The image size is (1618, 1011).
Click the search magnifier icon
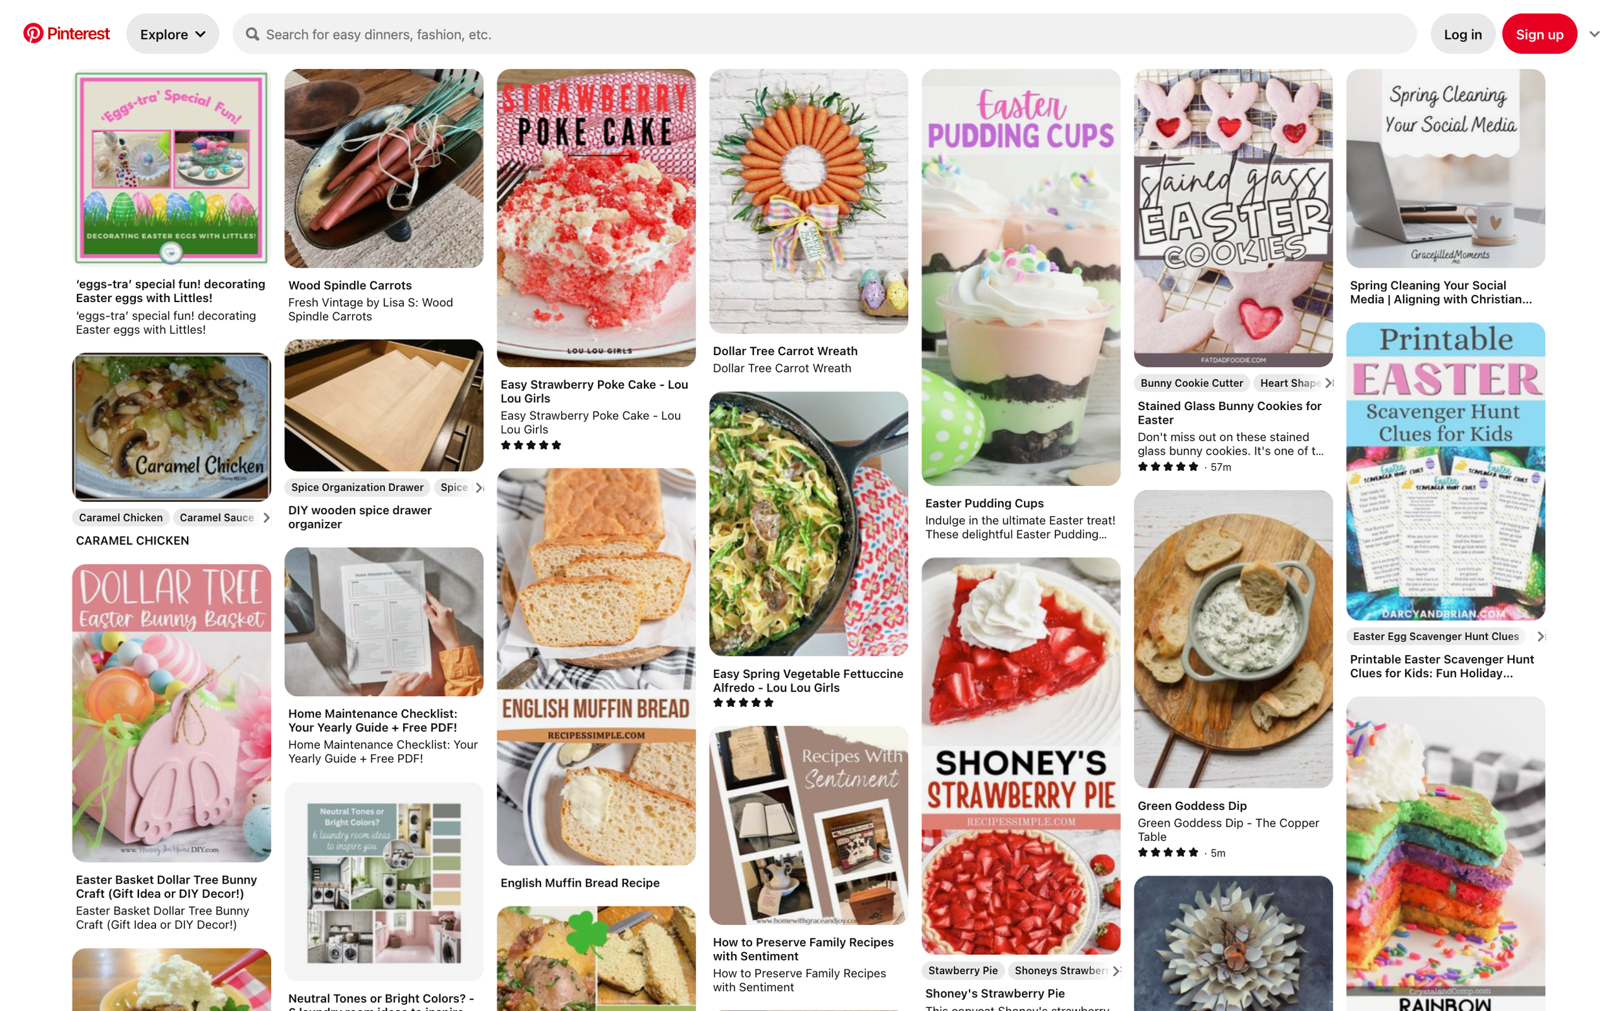click(x=252, y=34)
